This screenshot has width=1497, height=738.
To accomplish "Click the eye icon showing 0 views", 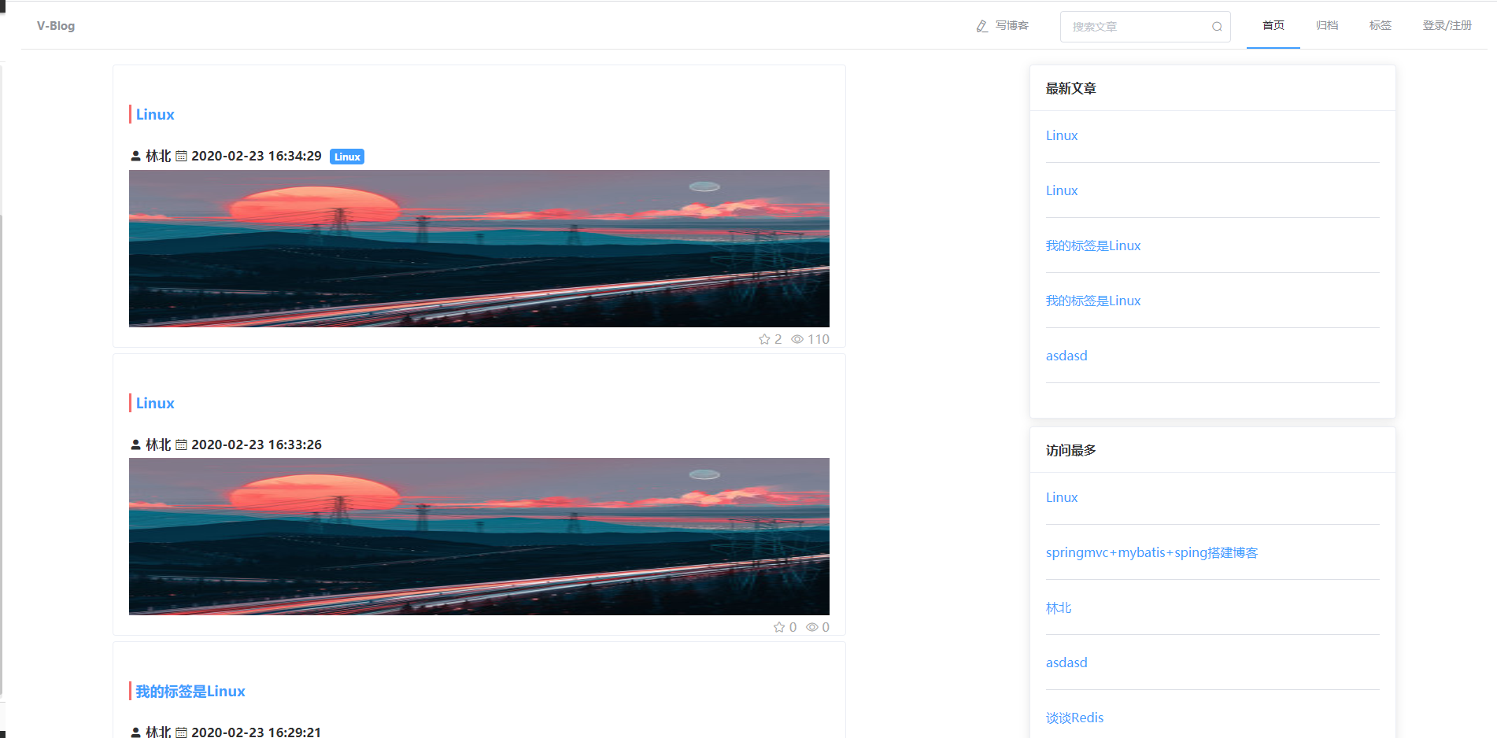I will 812,627.
